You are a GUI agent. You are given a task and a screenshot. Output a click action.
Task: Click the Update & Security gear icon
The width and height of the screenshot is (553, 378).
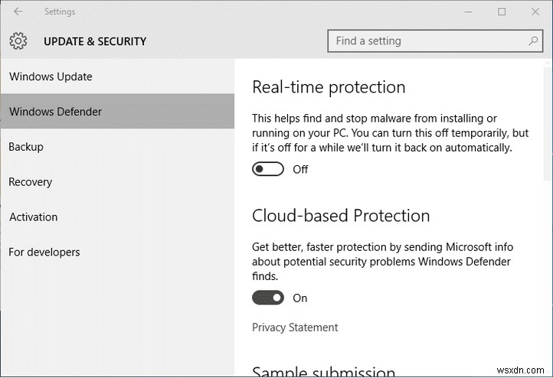[18, 41]
